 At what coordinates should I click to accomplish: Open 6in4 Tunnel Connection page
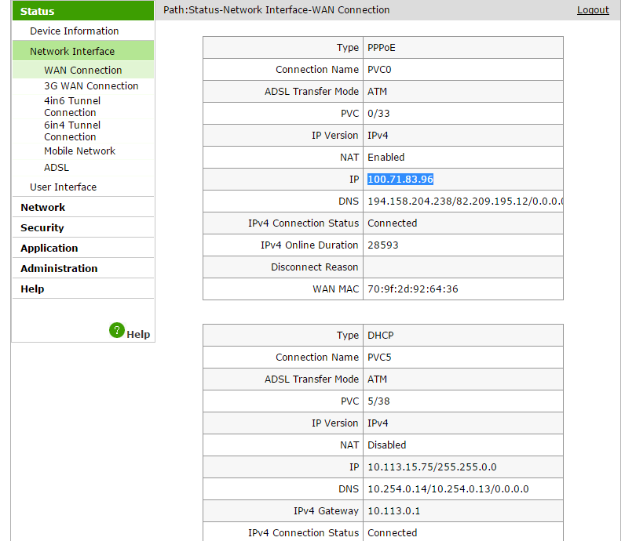click(72, 131)
